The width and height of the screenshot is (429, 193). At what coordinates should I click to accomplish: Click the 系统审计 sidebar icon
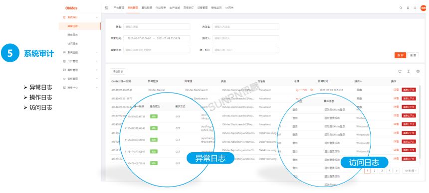[64, 17]
